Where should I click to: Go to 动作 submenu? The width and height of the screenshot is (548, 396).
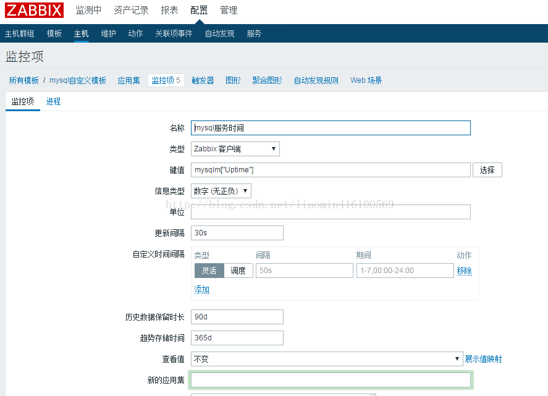coord(135,33)
